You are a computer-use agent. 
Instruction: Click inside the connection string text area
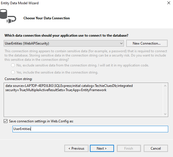point(83,100)
